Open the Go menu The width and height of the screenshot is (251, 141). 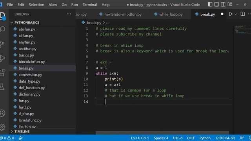(x=64, y=5)
